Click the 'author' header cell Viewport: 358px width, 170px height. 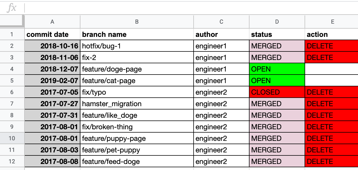[221, 34]
